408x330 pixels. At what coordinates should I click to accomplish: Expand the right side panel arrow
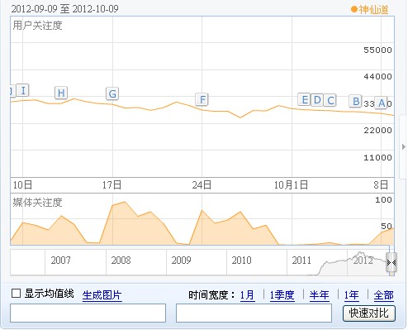tap(403, 146)
